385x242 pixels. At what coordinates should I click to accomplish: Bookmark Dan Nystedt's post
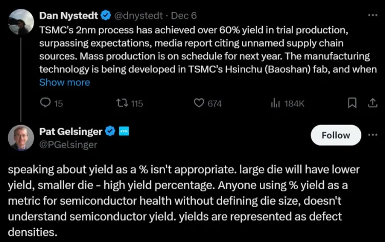[x=352, y=103]
